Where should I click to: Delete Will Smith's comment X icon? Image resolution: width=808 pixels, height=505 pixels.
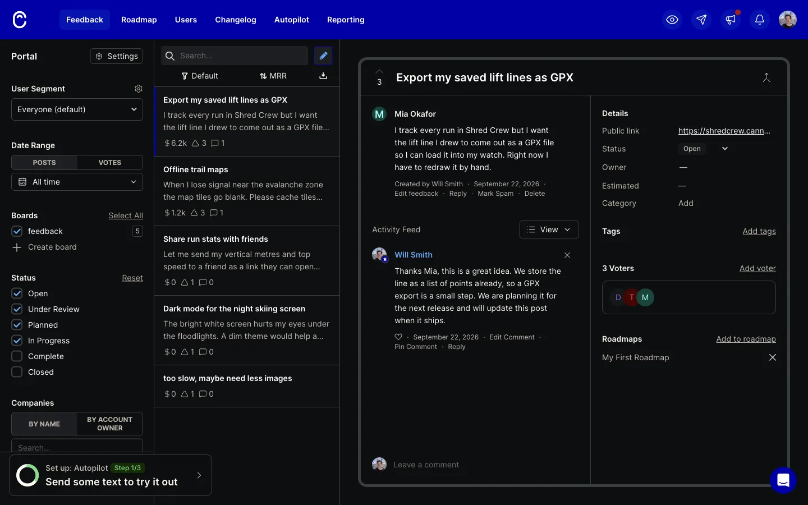coord(567,255)
